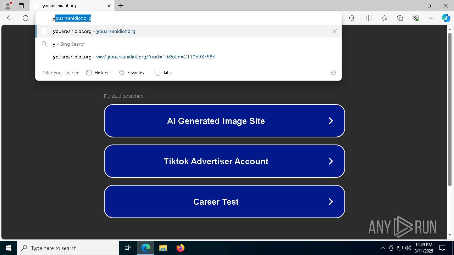Click the page vertical scrollbar thumb
This screenshot has width=454, height=255.
[x=450, y=109]
